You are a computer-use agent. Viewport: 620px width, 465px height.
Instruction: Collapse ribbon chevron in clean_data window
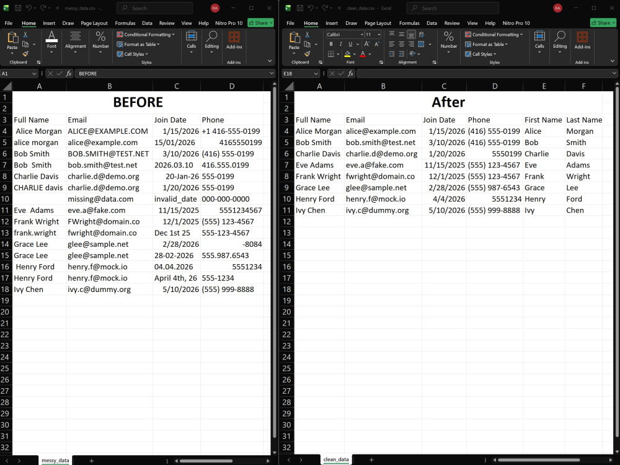[x=613, y=61]
